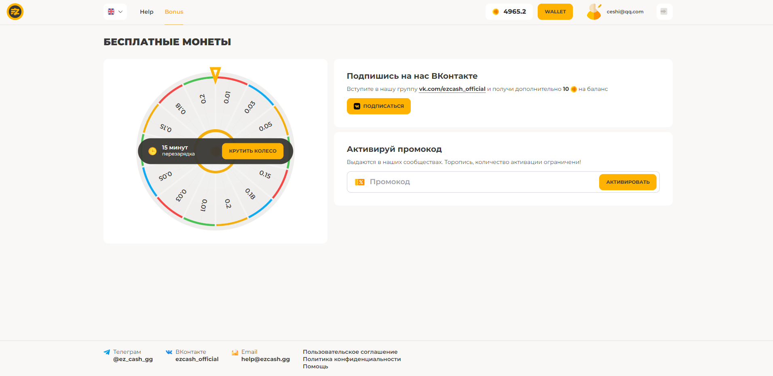
Task: Open Политика конфиденциальности link
Action: click(x=352, y=359)
